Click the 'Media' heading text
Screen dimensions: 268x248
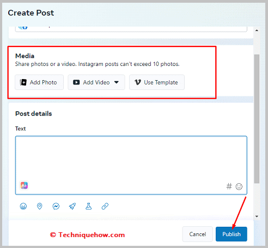[25, 56]
